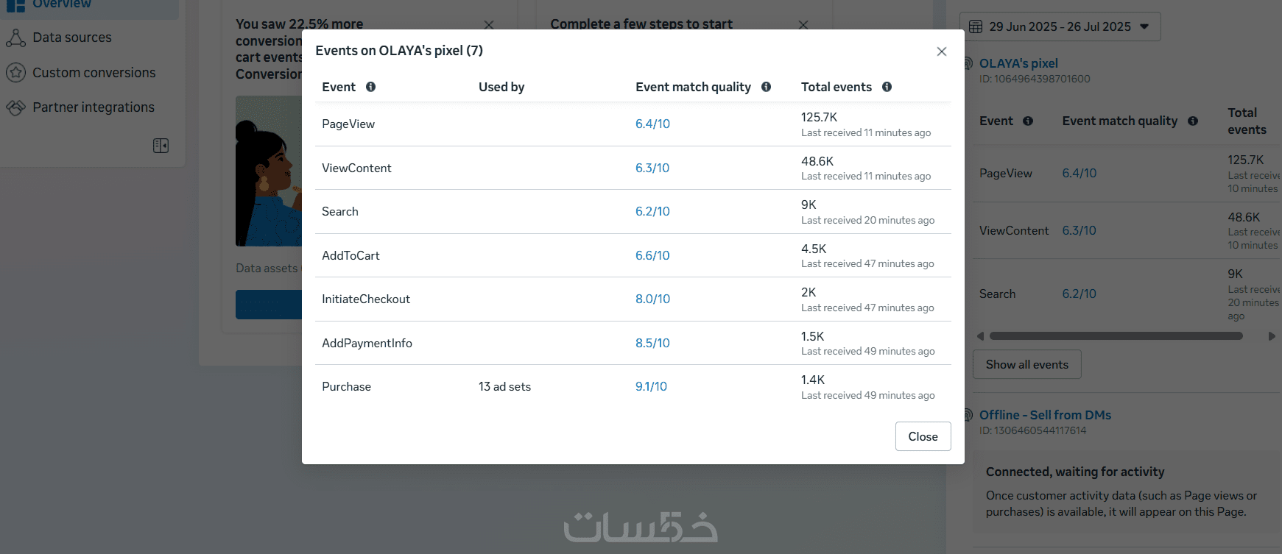
Task: Open Purchase 9.1/10 match quality link
Action: (651, 386)
